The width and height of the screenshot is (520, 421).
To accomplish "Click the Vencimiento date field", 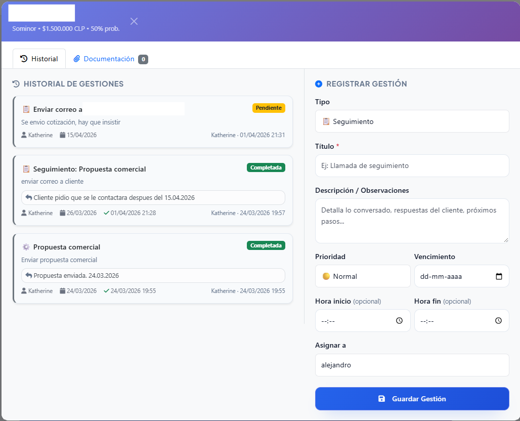I will pyautogui.click(x=462, y=276).
